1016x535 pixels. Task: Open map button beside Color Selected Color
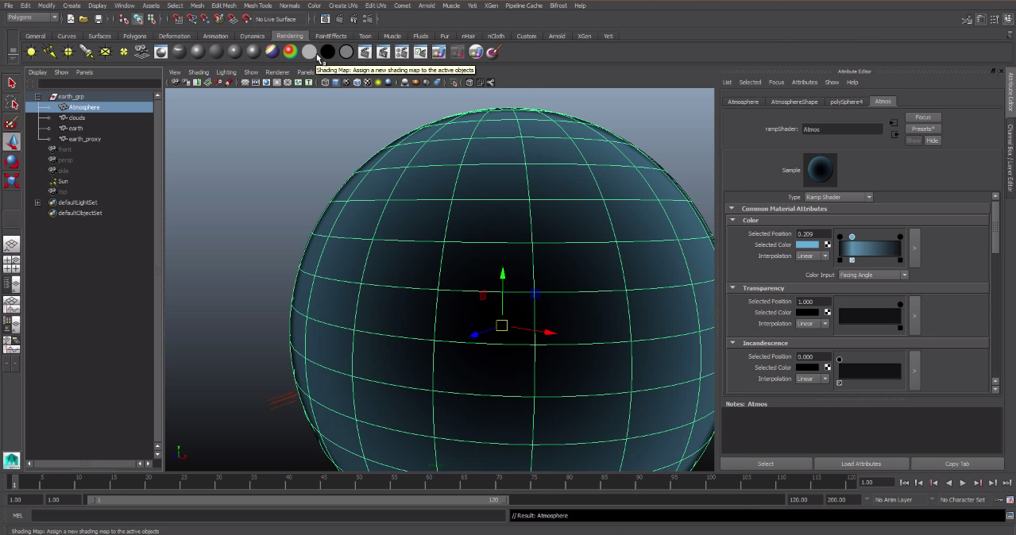pos(828,244)
